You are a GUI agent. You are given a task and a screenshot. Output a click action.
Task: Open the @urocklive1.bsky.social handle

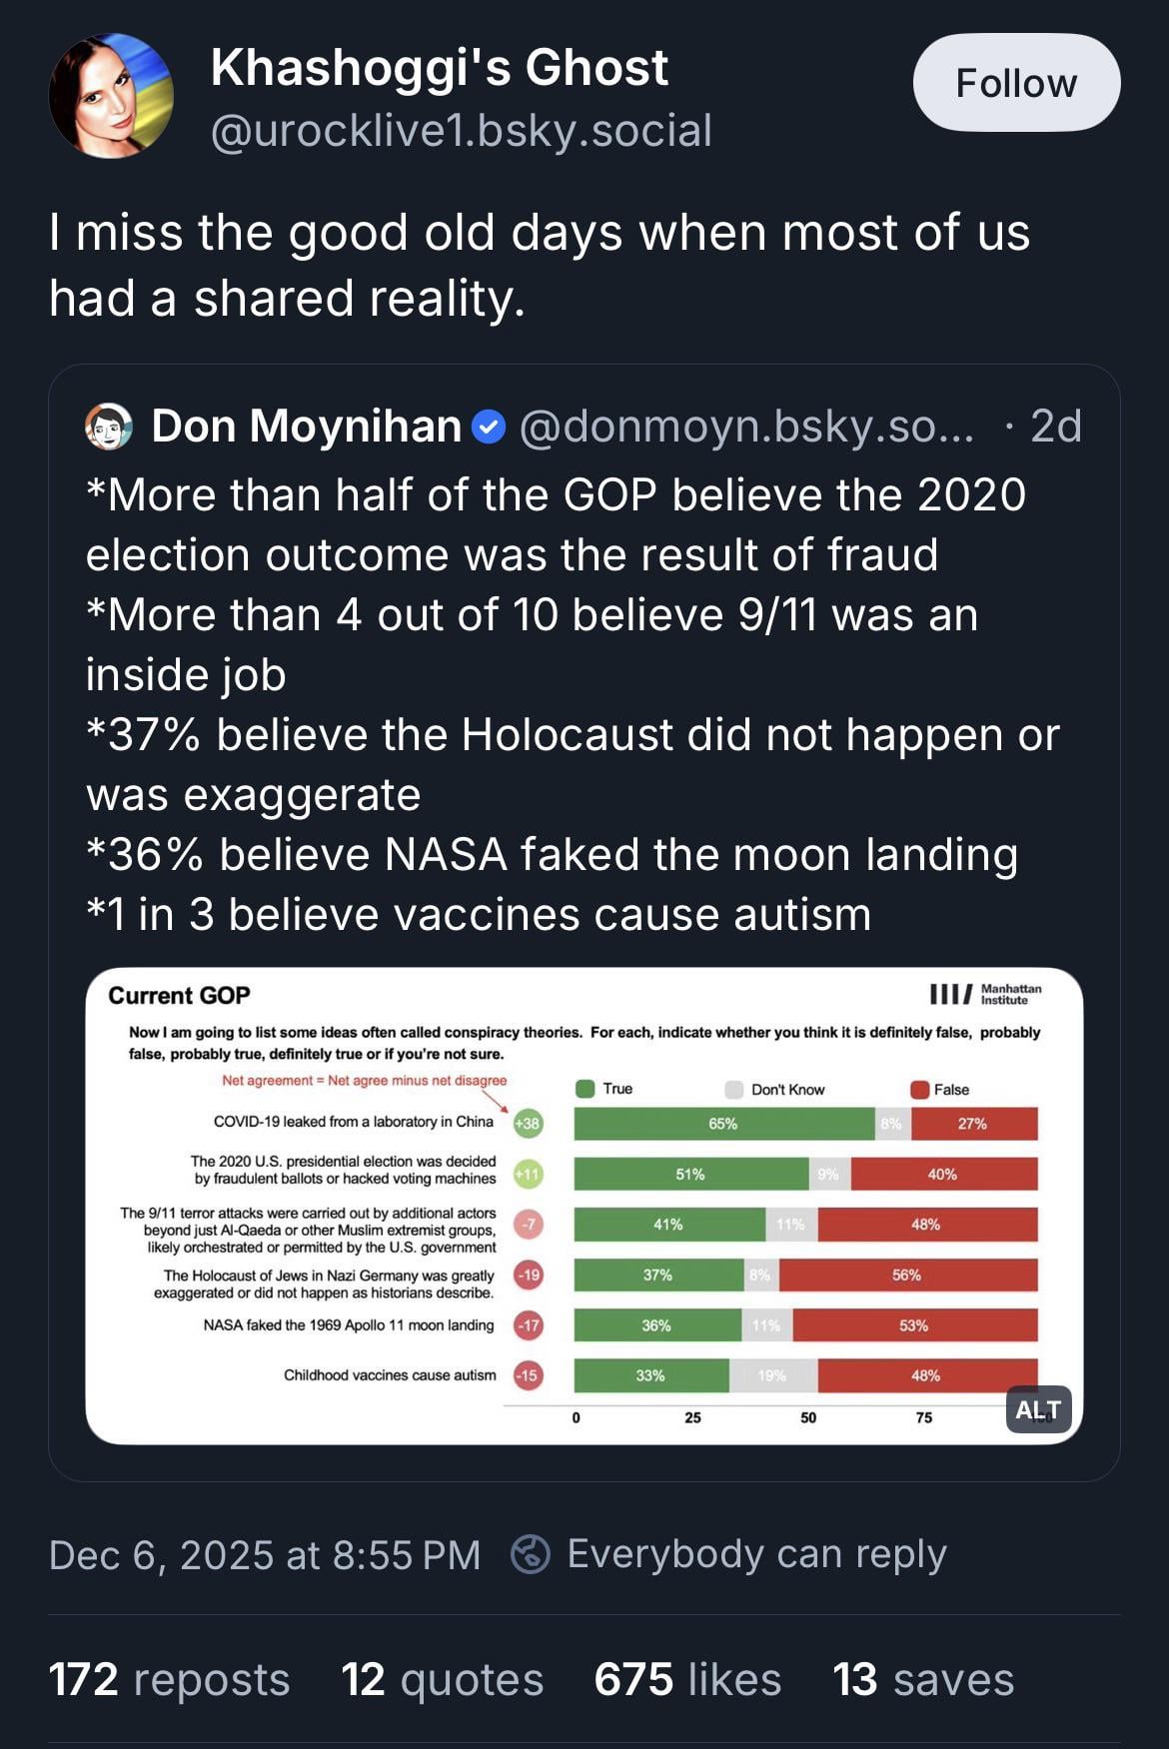pyautogui.click(x=461, y=131)
